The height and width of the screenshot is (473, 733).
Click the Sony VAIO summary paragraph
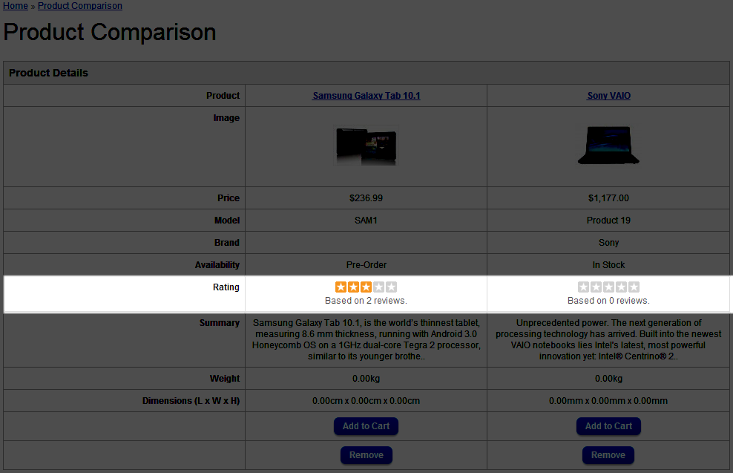[608, 339]
